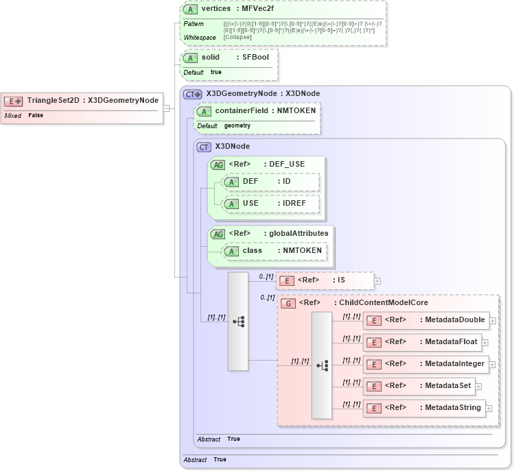This screenshot has height=471, width=514.
Task: Click the E icon of MetadataInteger
Action: [x=374, y=365]
